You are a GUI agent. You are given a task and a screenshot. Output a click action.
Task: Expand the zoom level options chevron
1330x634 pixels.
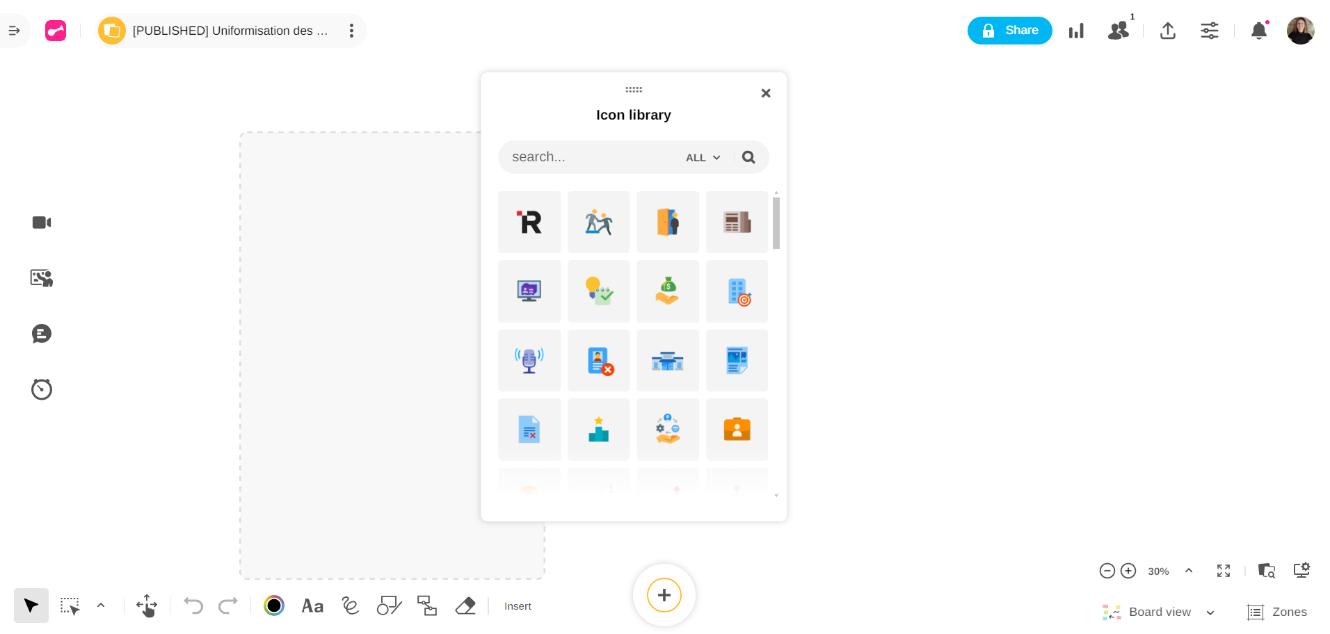click(1189, 571)
